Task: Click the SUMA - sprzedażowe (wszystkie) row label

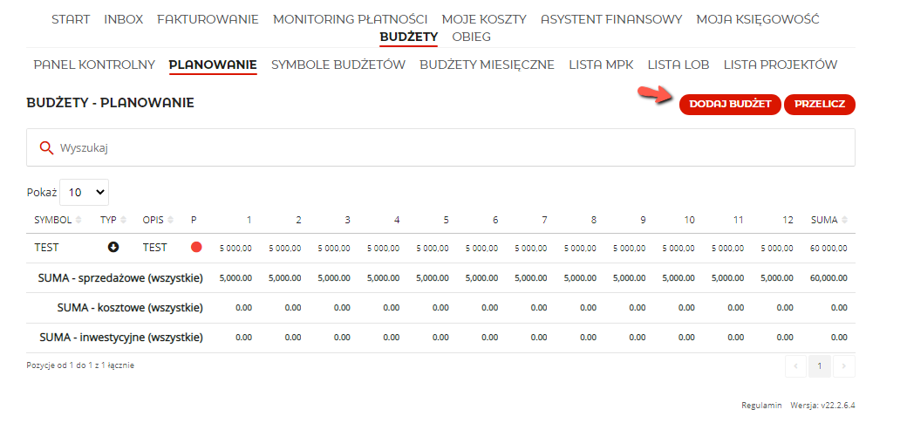Action: click(120, 278)
